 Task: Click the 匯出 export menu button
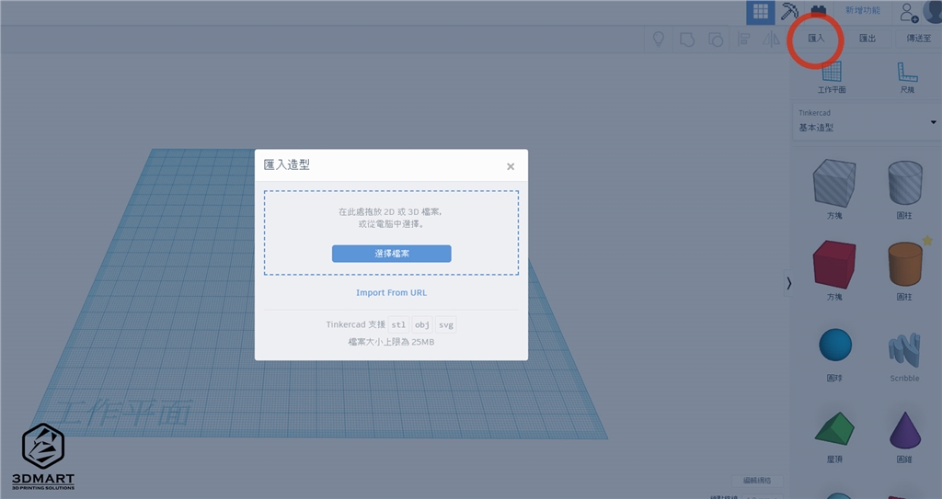pyautogui.click(x=867, y=39)
